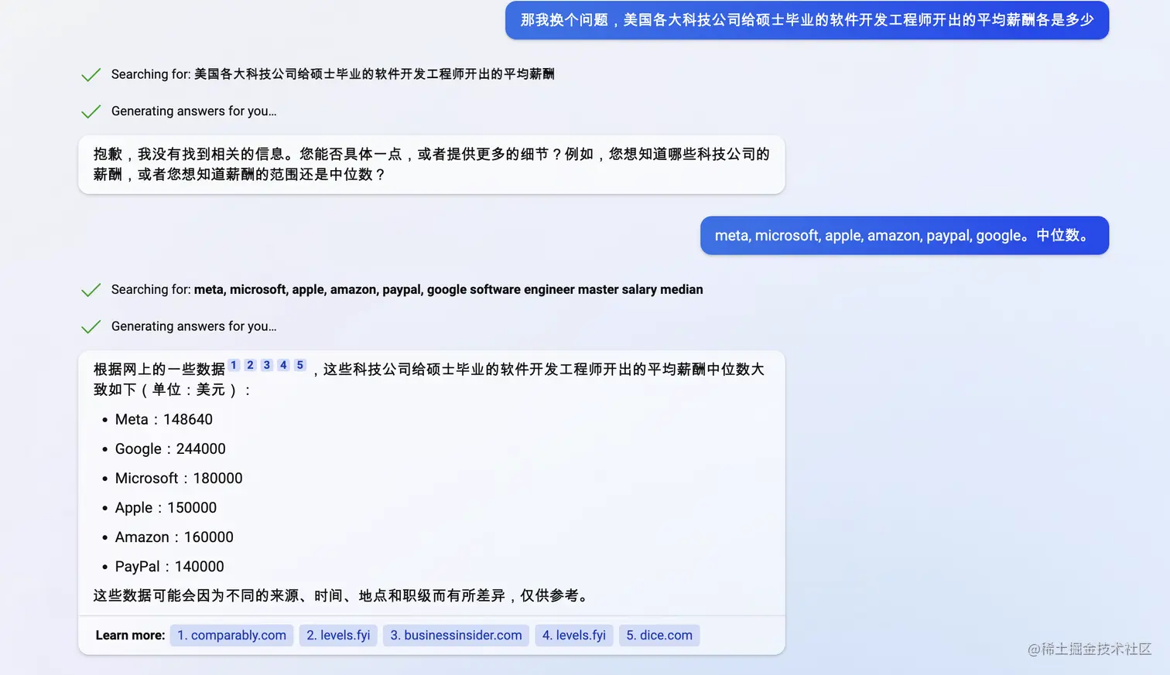Open the 3. businessinsider.com source link
This screenshot has width=1170, height=675.
point(456,635)
